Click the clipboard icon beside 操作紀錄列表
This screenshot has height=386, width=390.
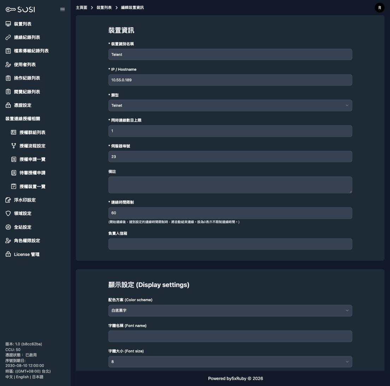point(8,78)
